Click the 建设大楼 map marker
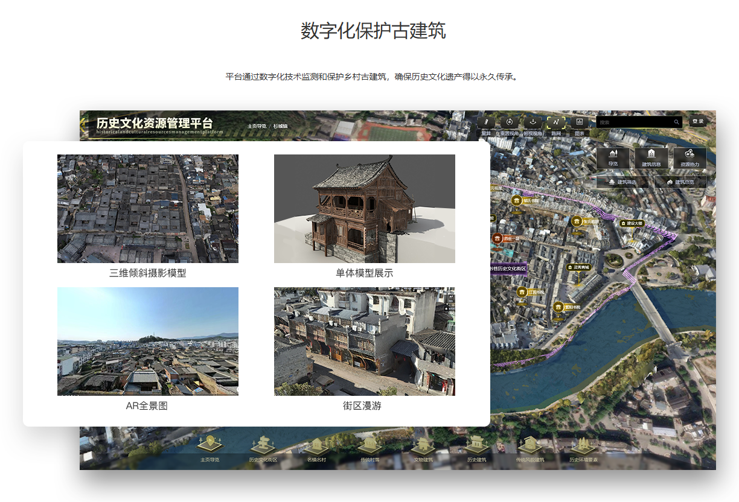Viewport: 739px width, 502px height. click(x=632, y=223)
